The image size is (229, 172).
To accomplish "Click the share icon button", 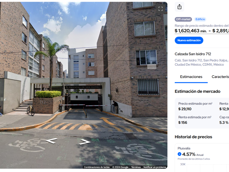I will [x=179, y=7].
